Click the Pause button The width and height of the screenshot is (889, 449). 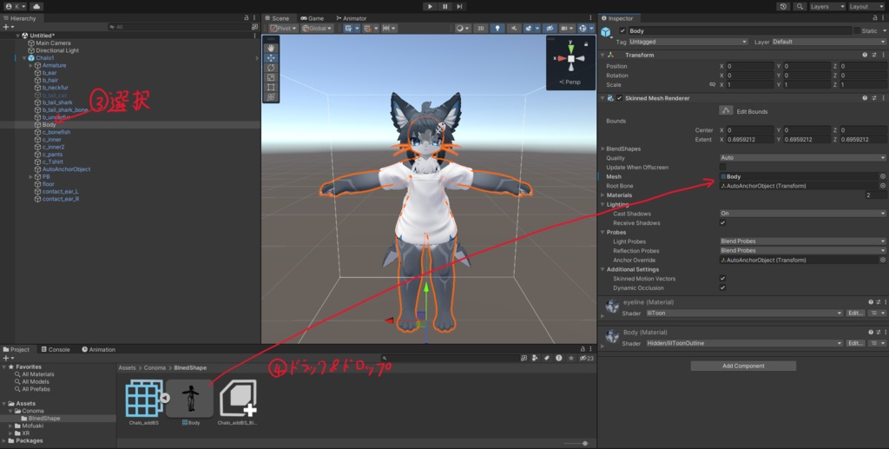coord(444,6)
